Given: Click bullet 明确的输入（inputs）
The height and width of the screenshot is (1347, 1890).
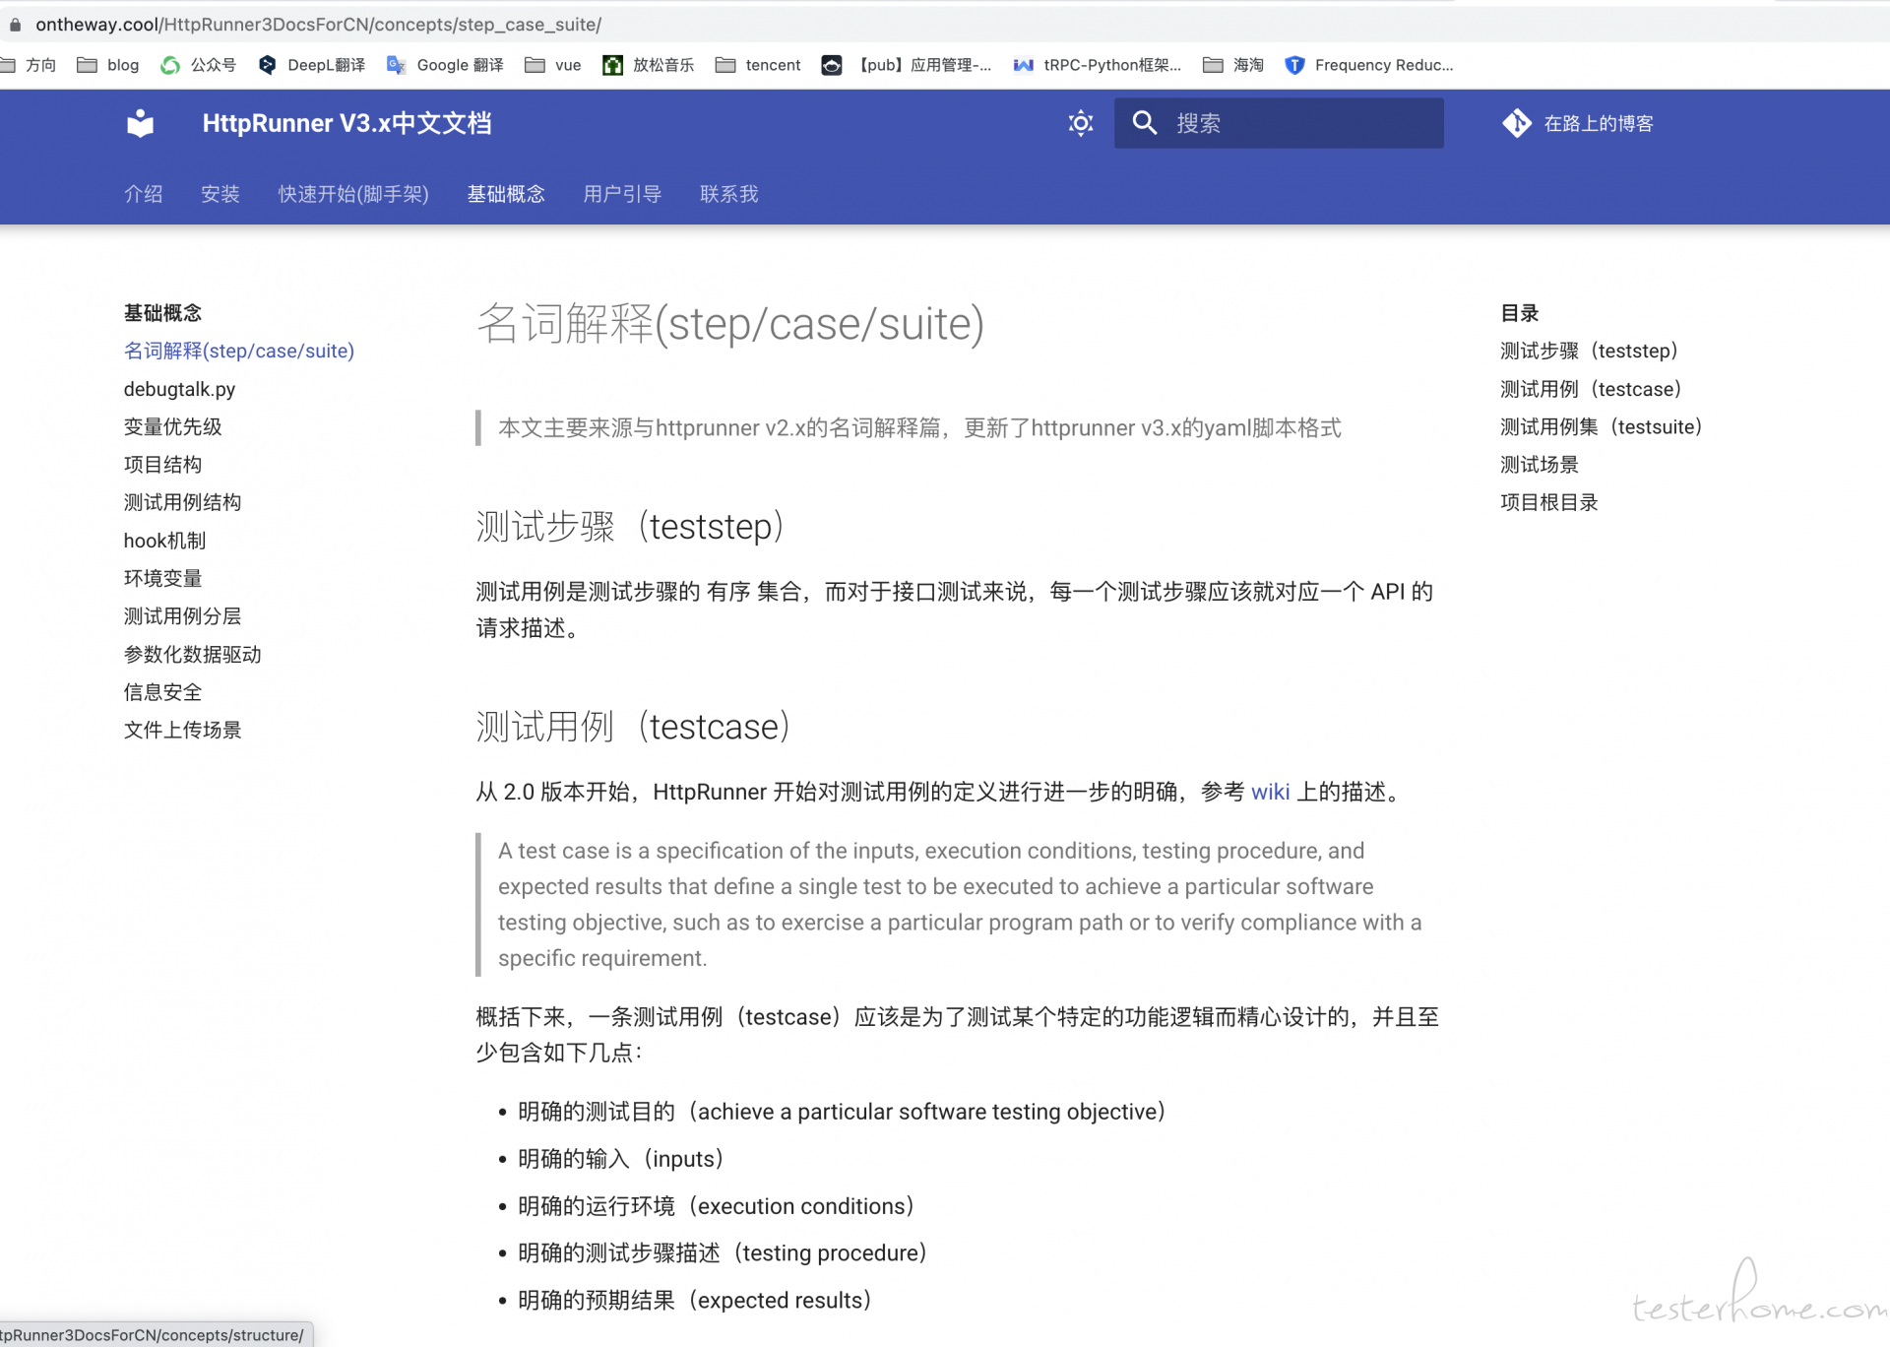Looking at the screenshot, I should (x=622, y=1159).
